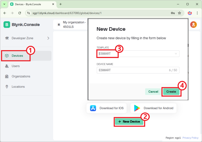Reload the page

point(19,13)
